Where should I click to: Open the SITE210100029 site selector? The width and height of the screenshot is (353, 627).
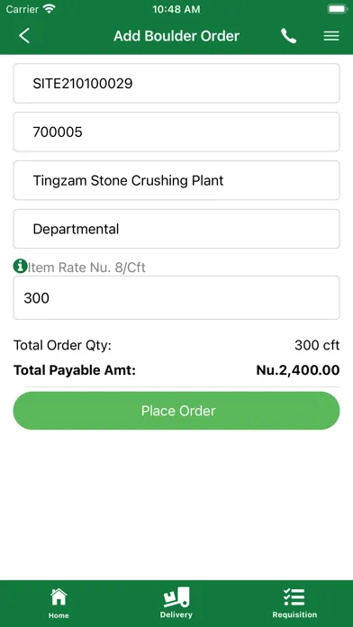tap(176, 83)
